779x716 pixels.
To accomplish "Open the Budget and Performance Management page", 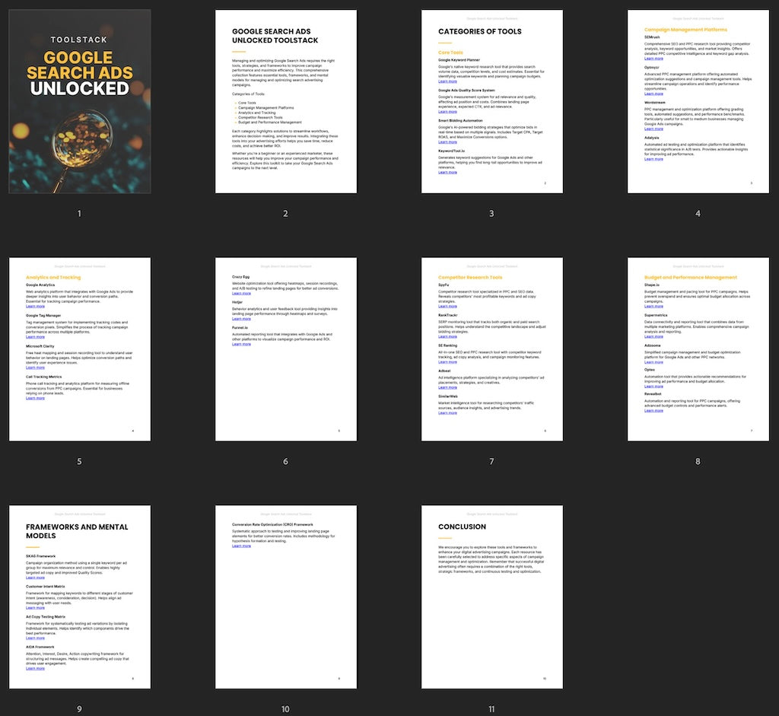I will [698, 349].
